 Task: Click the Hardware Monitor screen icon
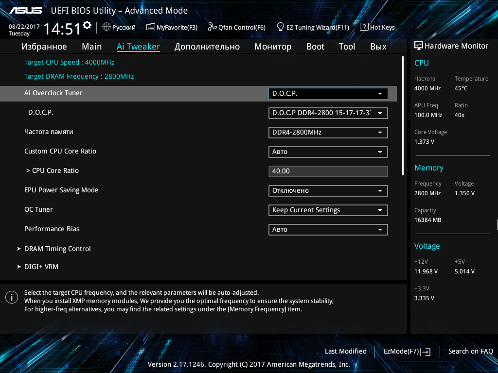click(419, 46)
